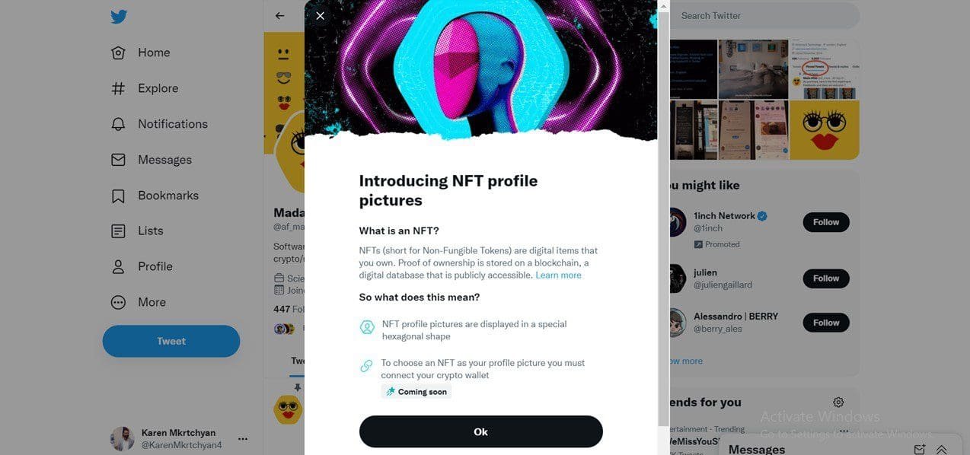The image size is (970, 455).
Task: Open the Home feed via the Home icon
Action: click(118, 52)
